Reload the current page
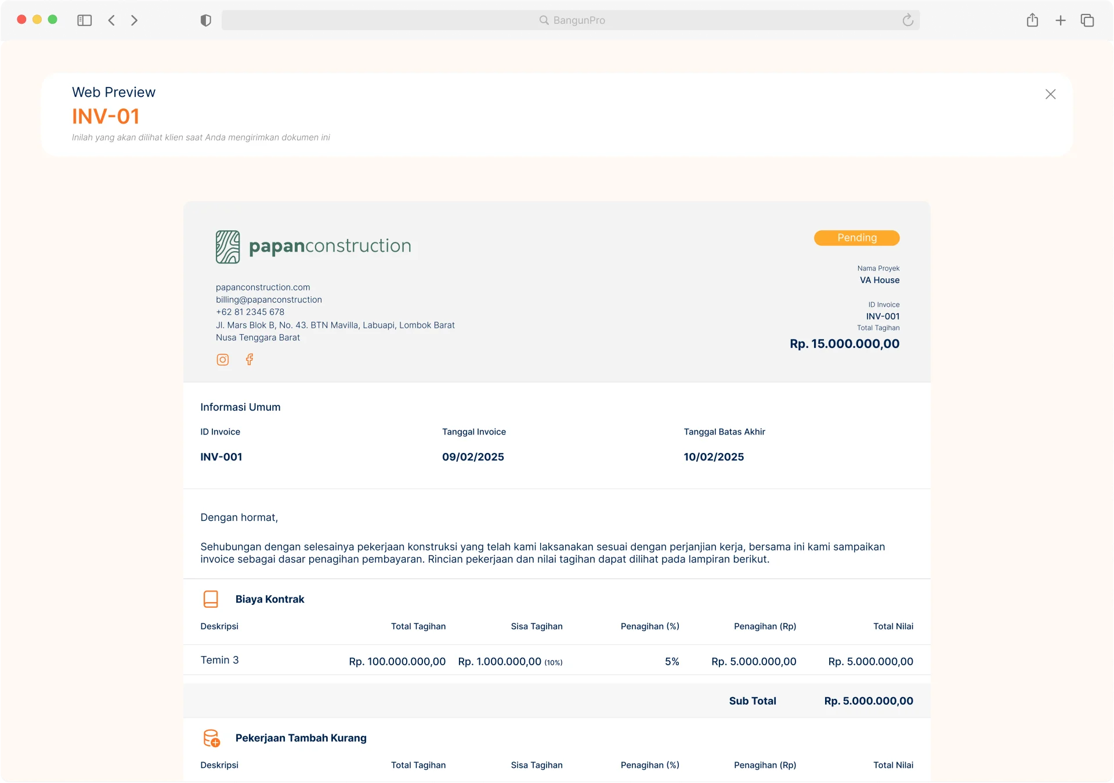This screenshot has width=1114, height=783. point(907,20)
